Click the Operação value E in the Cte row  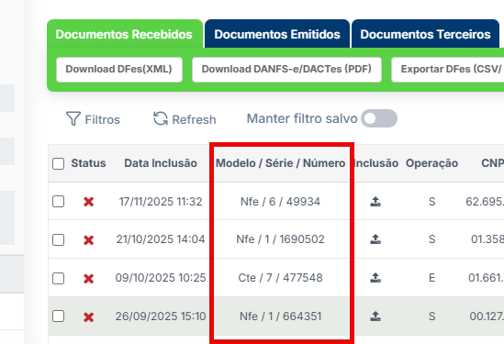click(x=431, y=278)
